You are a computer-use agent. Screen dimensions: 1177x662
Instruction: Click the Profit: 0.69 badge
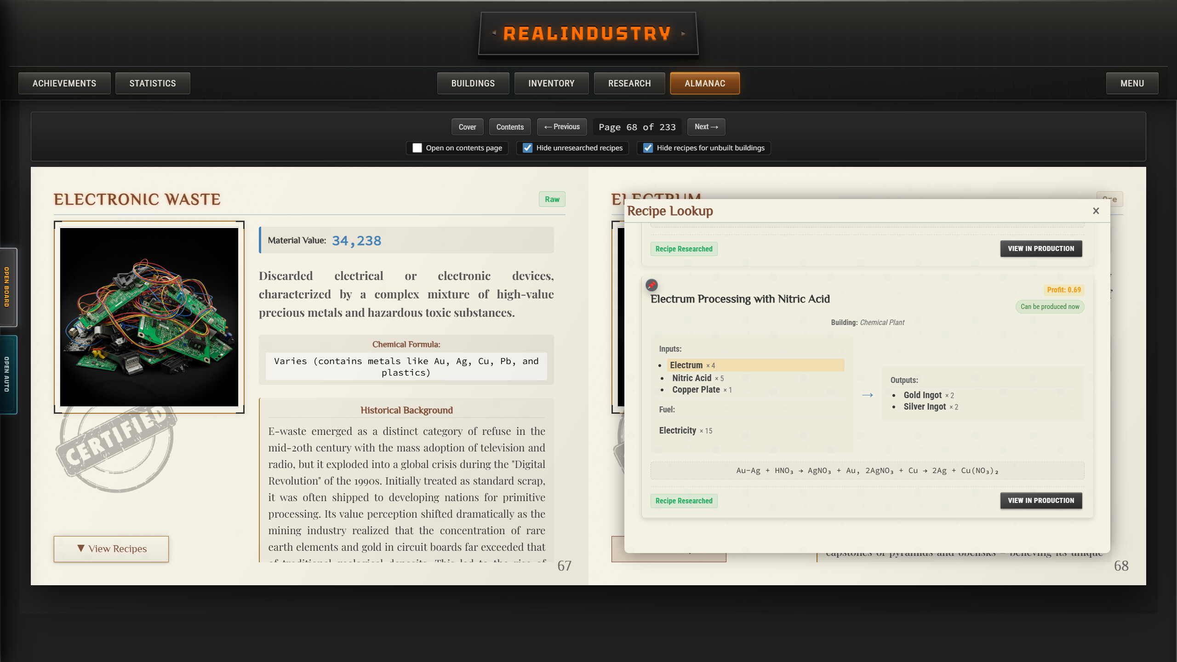point(1064,290)
